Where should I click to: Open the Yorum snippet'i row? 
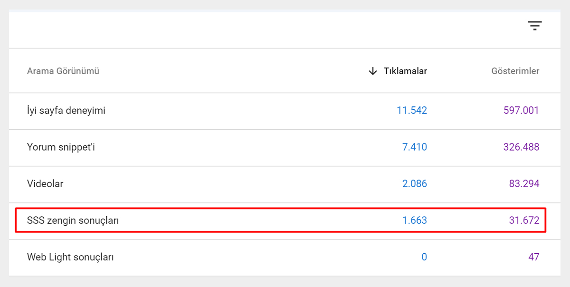click(61, 147)
